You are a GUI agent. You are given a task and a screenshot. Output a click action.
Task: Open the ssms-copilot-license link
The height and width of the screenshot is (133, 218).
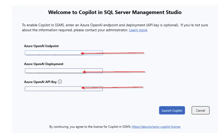[x=156, y=127]
